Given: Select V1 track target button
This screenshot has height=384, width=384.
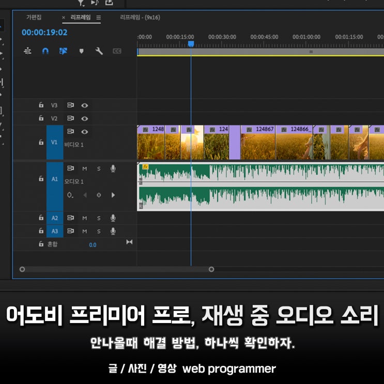Looking at the screenshot, I should [x=55, y=142].
